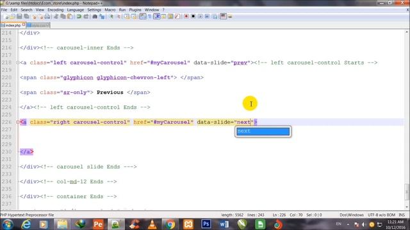Switch to the style.css tab
The height and width of the screenshot is (230, 410).
coord(38,26)
